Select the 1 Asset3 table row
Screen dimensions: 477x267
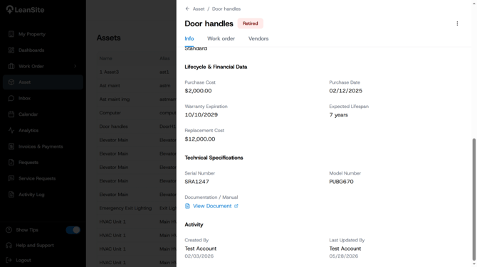(x=136, y=72)
